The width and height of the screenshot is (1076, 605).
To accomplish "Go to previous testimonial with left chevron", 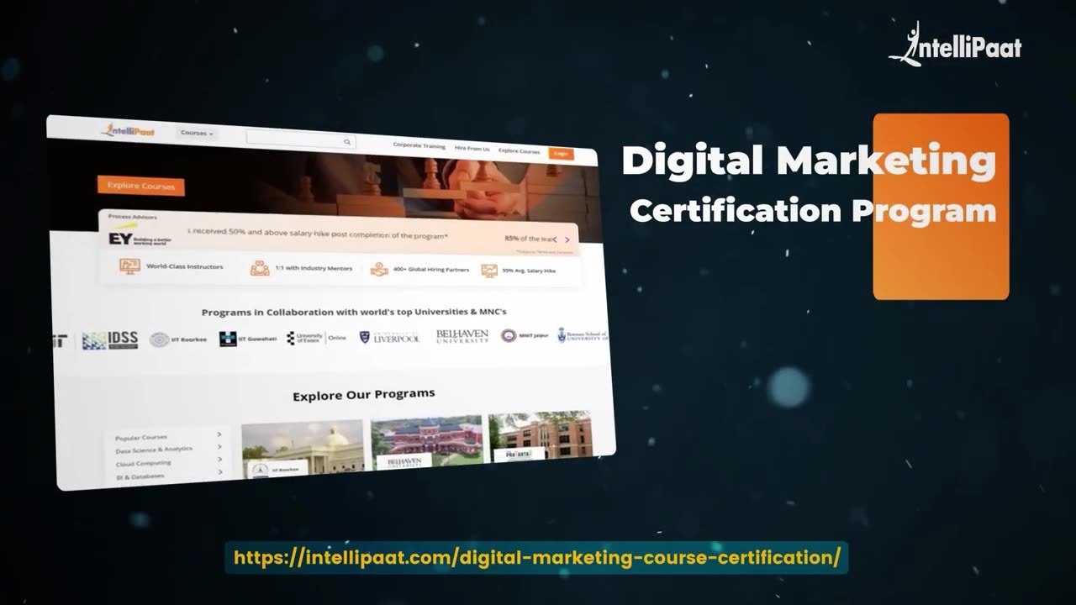I will [x=555, y=239].
